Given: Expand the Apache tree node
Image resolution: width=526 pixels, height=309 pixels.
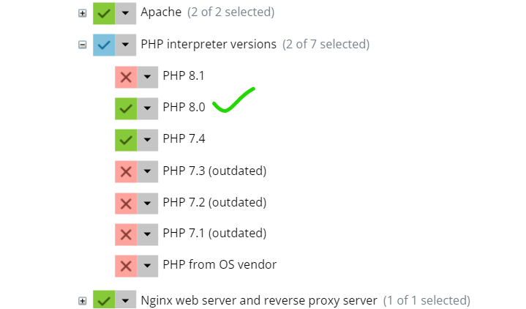Looking at the screenshot, I should tap(82, 13).
